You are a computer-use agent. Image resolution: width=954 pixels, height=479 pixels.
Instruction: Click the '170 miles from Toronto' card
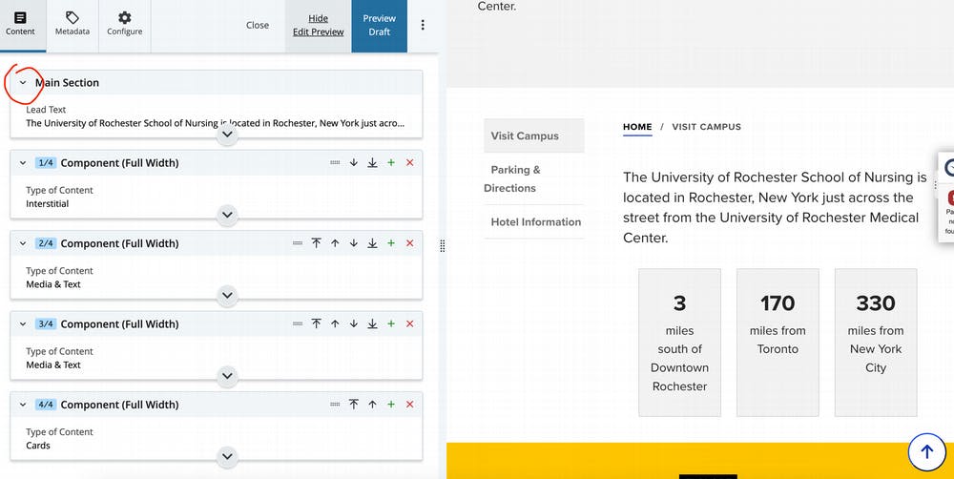pyautogui.click(x=778, y=342)
